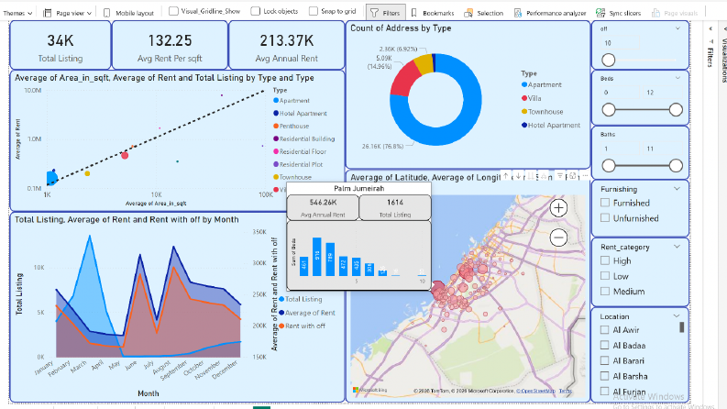The width and height of the screenshot is (727, 409).
Task: Select Penthouse in scatter chart legend
Action: tap(292, 127)
